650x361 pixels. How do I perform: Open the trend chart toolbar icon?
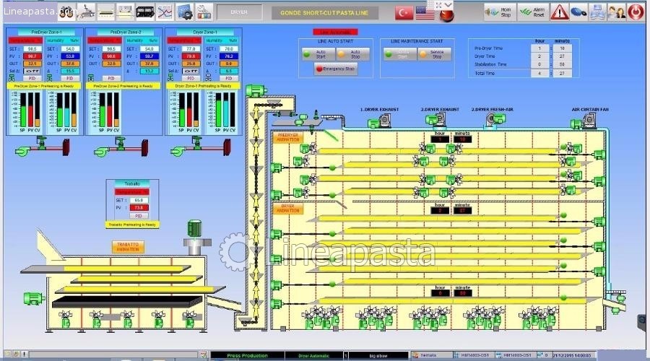[x=165, y=12]
